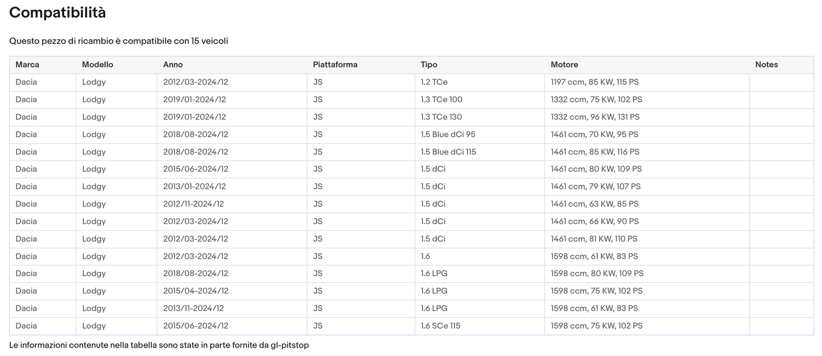The image size is (822, 356).
Task: Click the Anno column header
Action: click(x=173, y=65)
